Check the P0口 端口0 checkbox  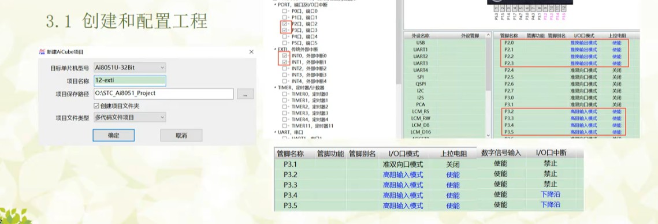(x=285, y=11)
